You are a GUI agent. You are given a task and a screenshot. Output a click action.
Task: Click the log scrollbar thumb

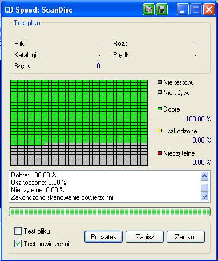pos(204,187)
